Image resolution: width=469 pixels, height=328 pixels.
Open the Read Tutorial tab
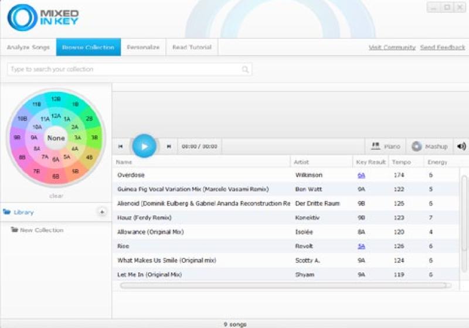pyautogui.click(x=192, y=47)
